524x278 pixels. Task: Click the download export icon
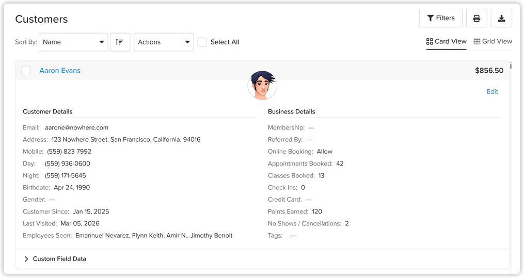[501, 18]
